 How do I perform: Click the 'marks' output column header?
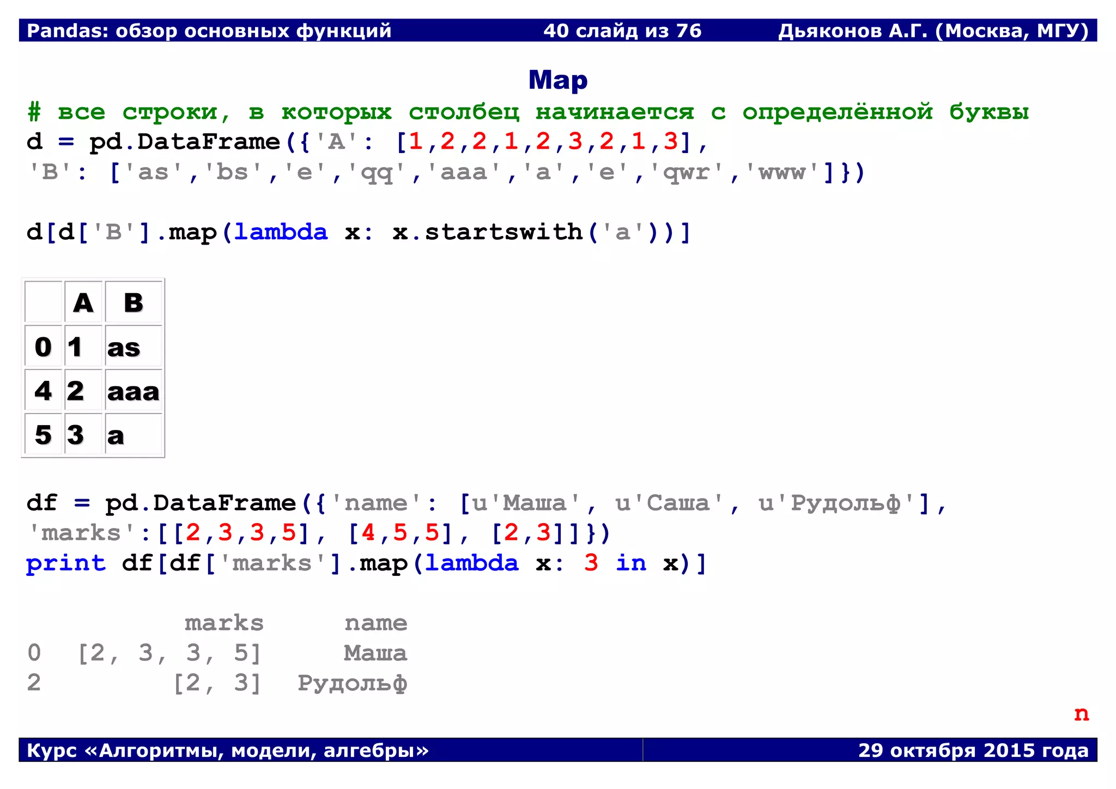tap(224, 623)
